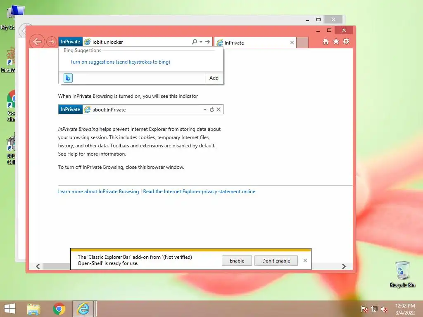Maximize the InPrivate Internet Explorer window

coord(329,30)
